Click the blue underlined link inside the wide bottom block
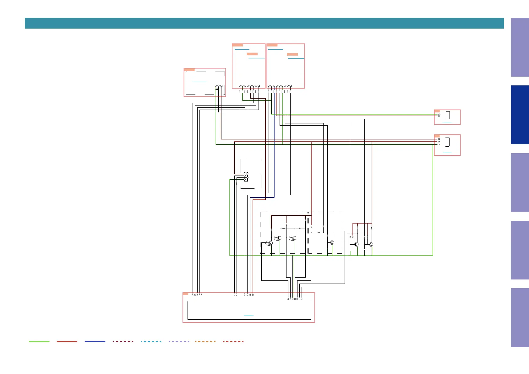529x374 pixels. (248, 316)
